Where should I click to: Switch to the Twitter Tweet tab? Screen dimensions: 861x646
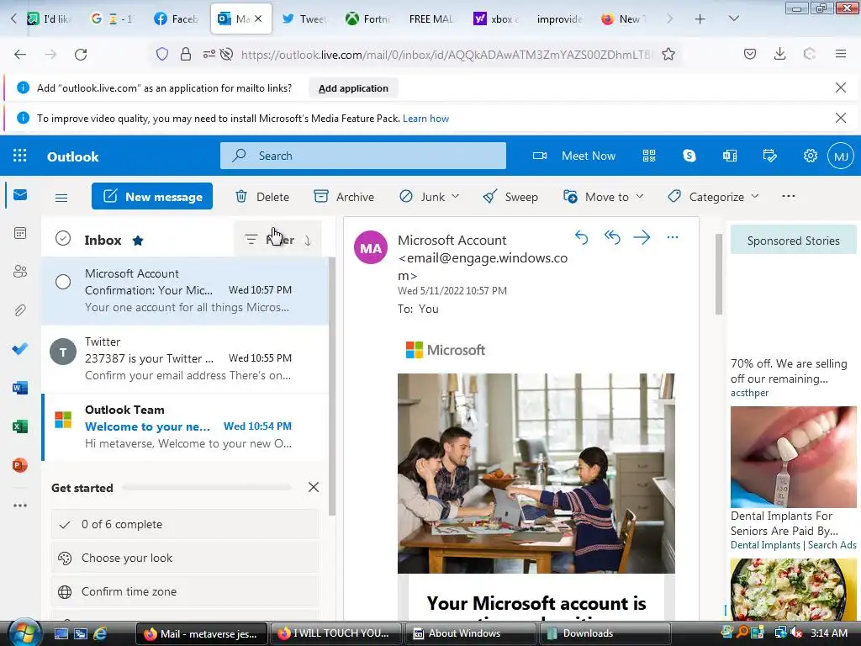[x=304, y=19]
